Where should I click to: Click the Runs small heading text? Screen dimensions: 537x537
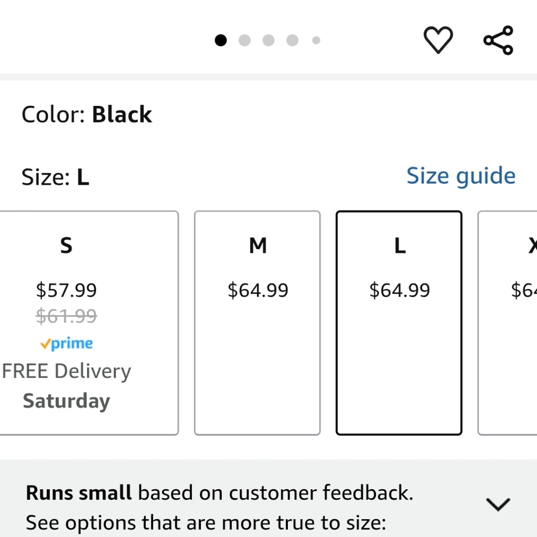coord(79,492)
